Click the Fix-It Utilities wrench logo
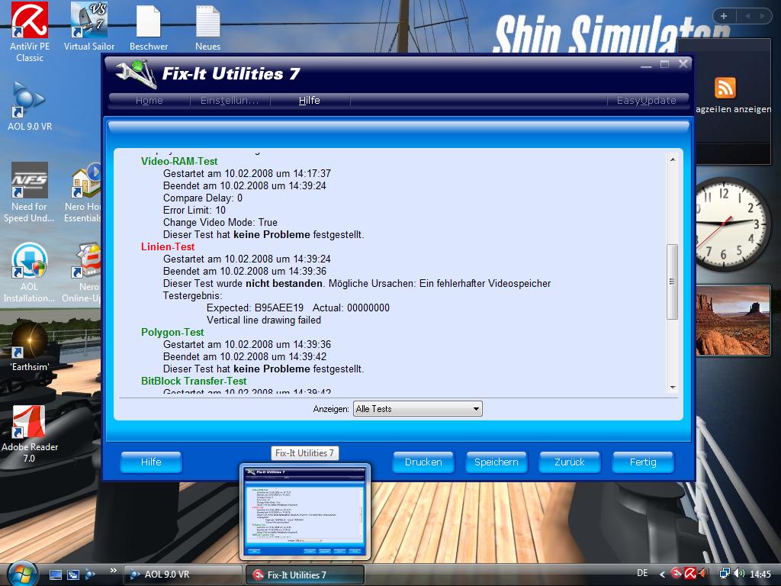781x586 pixels. [136, 74]
